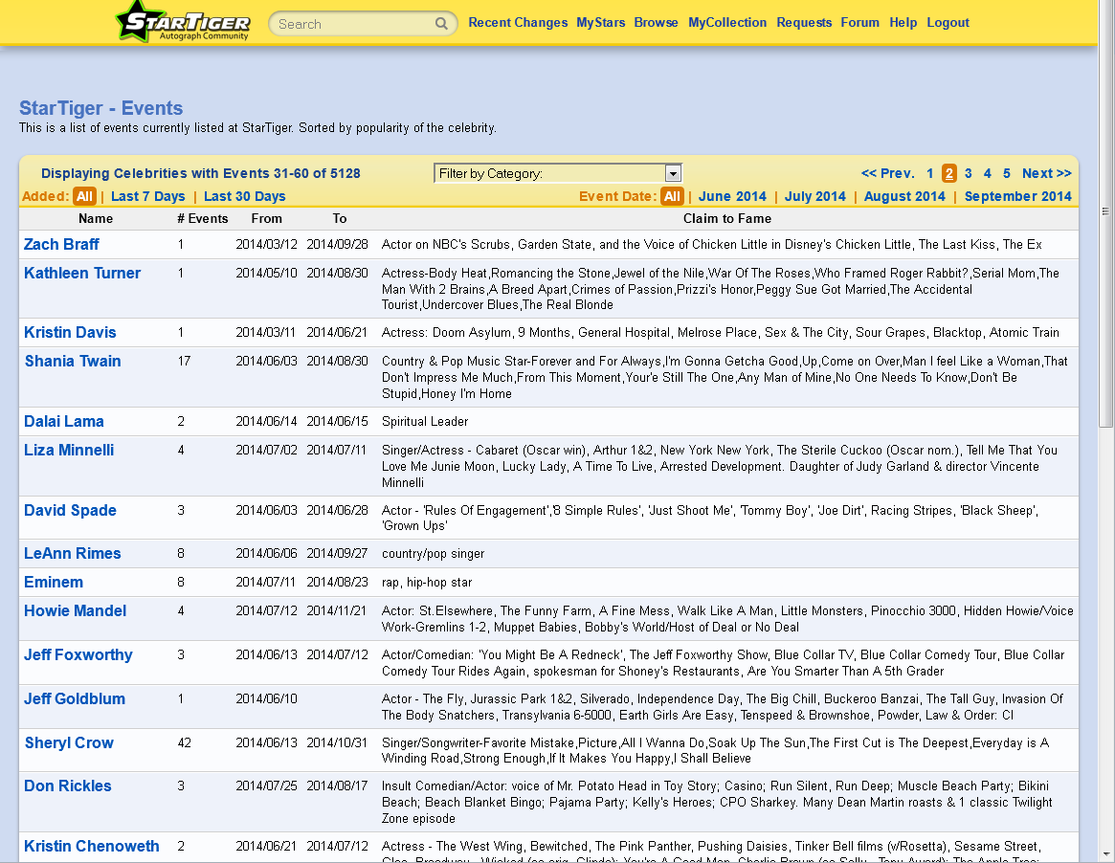Filter by Last 7 Days added
The height and width of the screenshot is (863, 1115).
(148, 196)
